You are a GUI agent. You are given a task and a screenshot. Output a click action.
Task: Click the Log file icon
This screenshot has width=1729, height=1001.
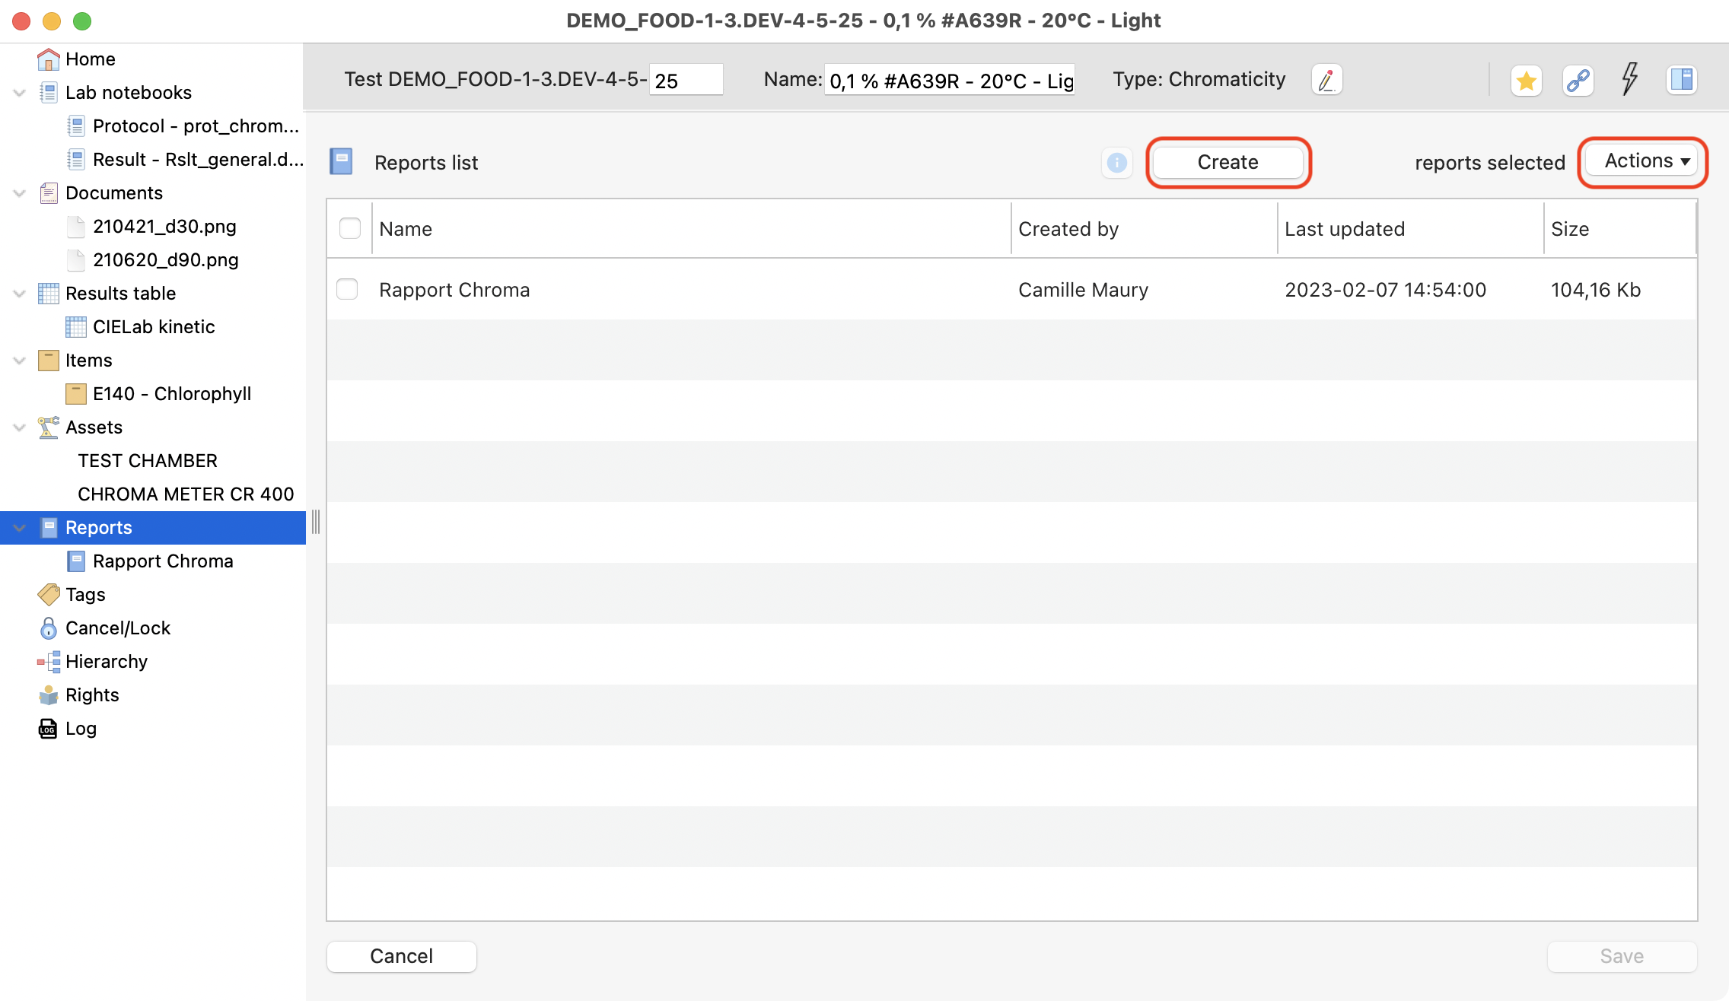point(48,729)
